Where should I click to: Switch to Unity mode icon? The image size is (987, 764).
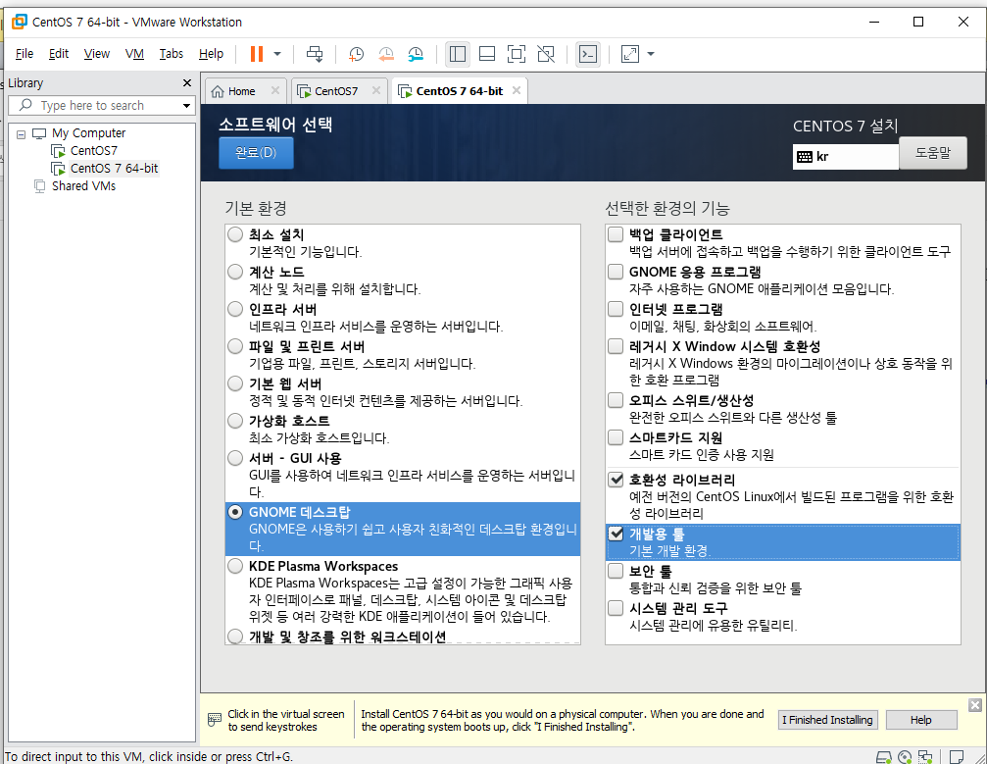tap(546, 54)
